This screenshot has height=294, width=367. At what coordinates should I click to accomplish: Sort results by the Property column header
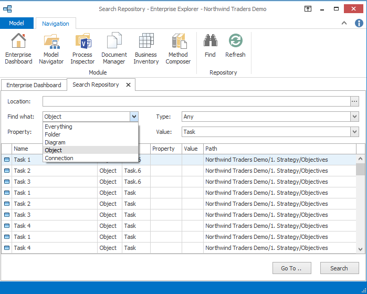pos(166,149)
